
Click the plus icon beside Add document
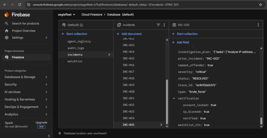[118, 34]
